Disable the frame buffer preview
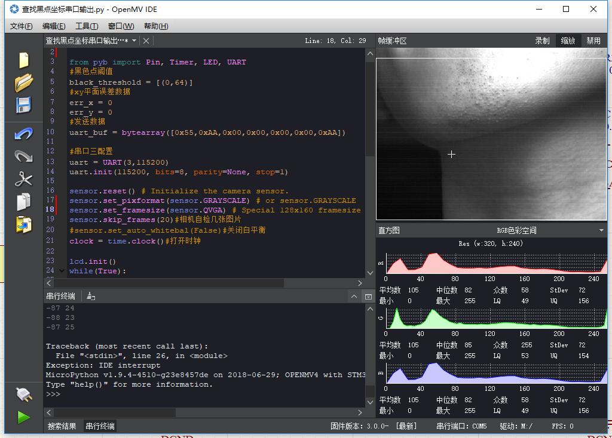Image resolution: width=612 pixels, height=438 pixels. [x=593, y=41]
